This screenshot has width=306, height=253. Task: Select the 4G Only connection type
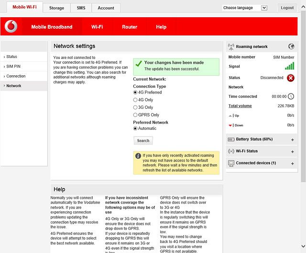[135, 100]
